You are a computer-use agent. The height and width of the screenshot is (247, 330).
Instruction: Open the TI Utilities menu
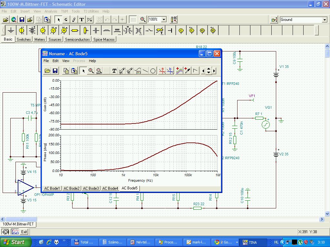pos(91,11)
